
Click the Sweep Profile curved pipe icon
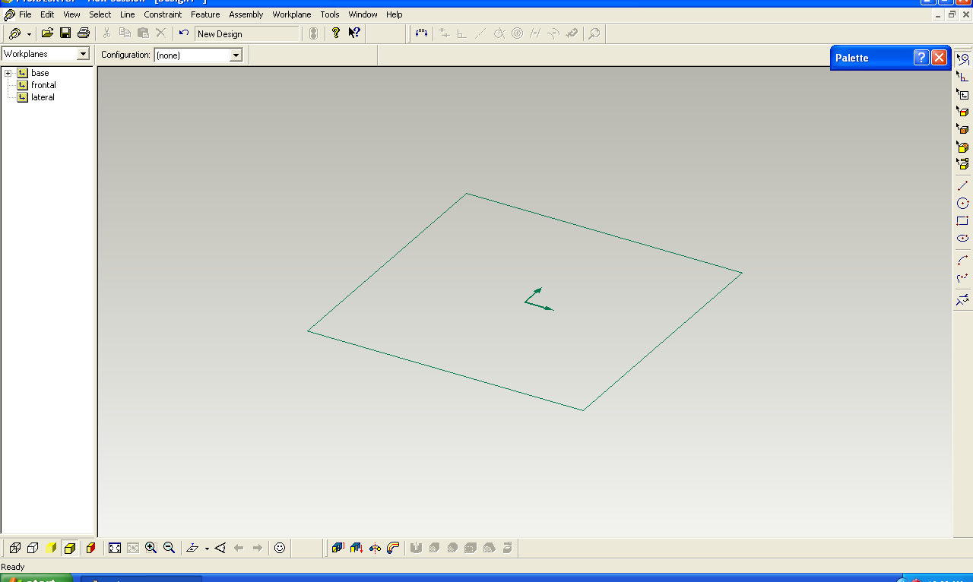pyautogui.click(x=393, y=548)
